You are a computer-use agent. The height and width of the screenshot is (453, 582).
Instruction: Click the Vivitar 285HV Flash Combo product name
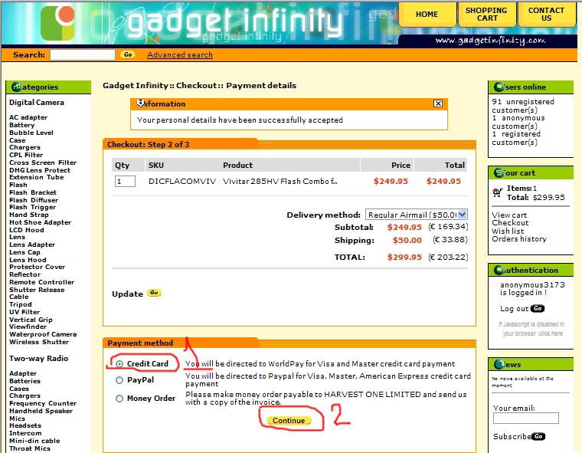280,182
